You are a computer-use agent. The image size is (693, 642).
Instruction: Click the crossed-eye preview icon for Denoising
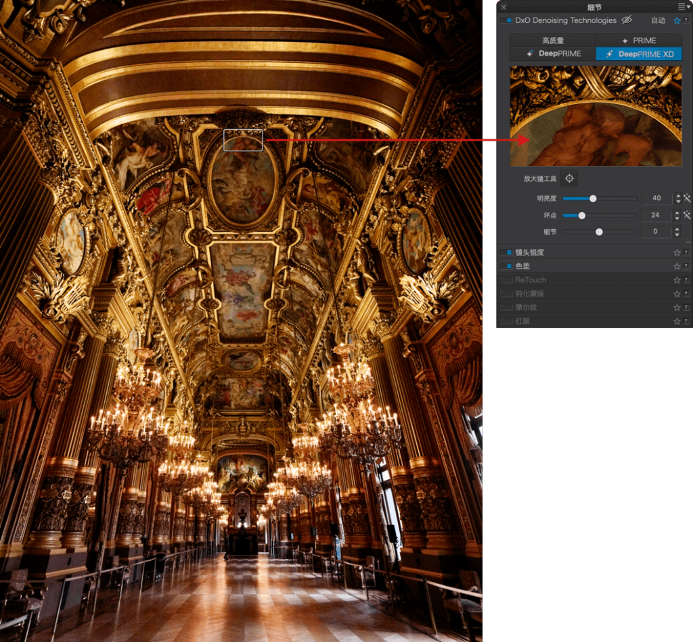[626, 20]
